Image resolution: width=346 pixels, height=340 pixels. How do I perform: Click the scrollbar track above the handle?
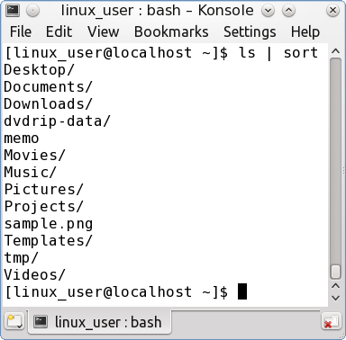tap(335, 161)
